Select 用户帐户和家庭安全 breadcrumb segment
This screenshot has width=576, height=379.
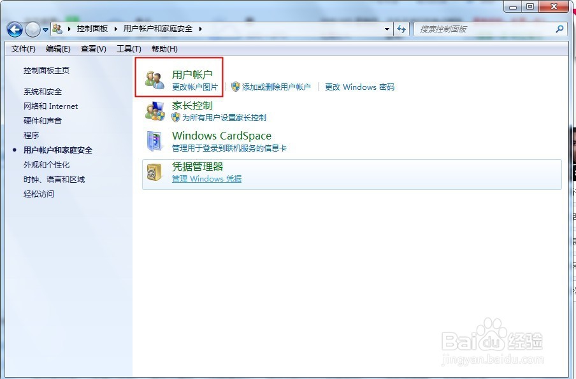coord(158,29)
